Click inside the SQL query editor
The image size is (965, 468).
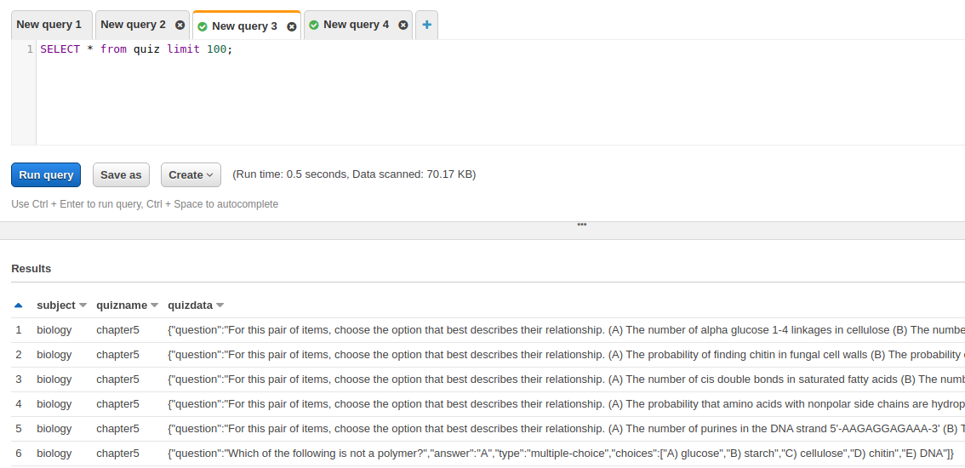pos(500,93)
